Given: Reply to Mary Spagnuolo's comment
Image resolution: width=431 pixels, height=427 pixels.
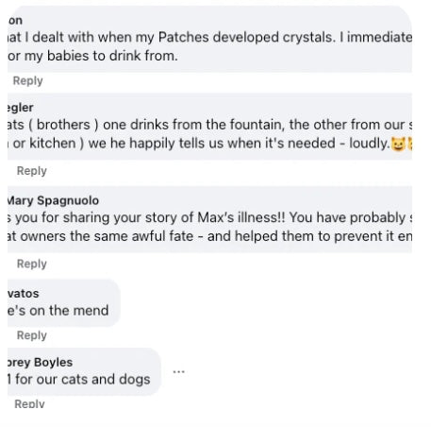Looking at the screenshot, I should pyautogui.click(x=32, y=264).
